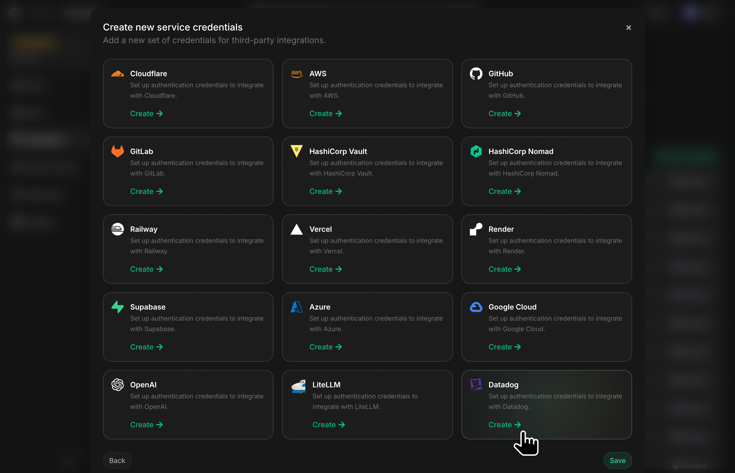The width and height of the screenshot is (735, 473).
Task: Click the Railway logo icon
Action: (x=118, y=229)
